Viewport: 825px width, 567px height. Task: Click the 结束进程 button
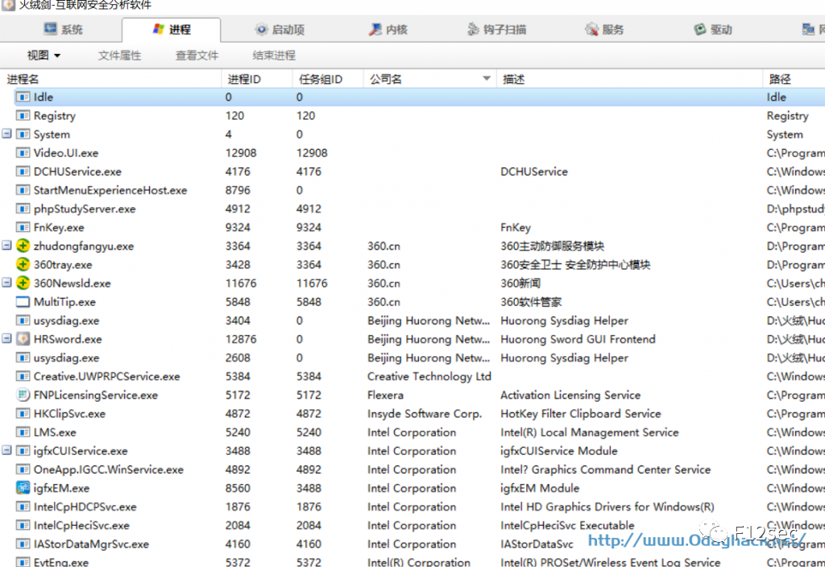tap(274, 56)
